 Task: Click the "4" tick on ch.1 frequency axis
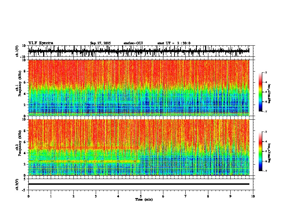pyautogui.click(x=25, y=94)
